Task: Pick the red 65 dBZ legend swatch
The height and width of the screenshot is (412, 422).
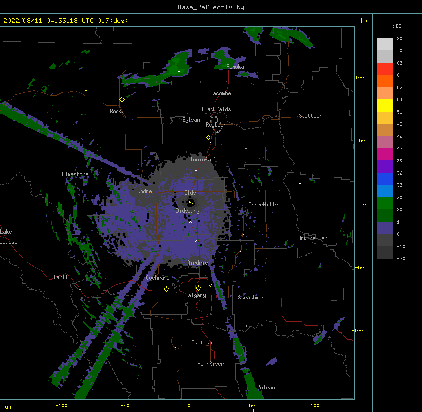Action: (x=385, y=69)
